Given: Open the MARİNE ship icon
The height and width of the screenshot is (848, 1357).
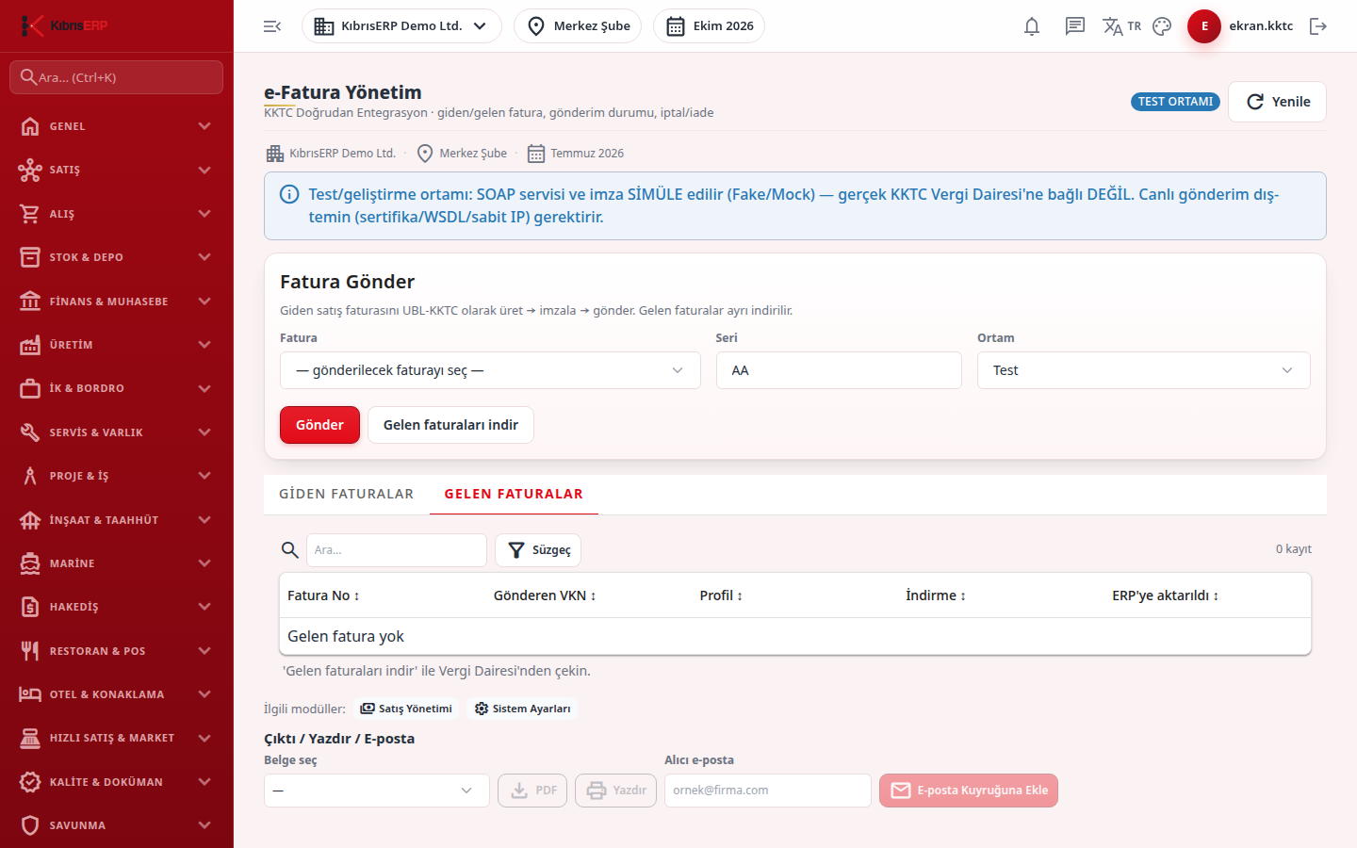Looking at the screenshot, I should (30, 563).
